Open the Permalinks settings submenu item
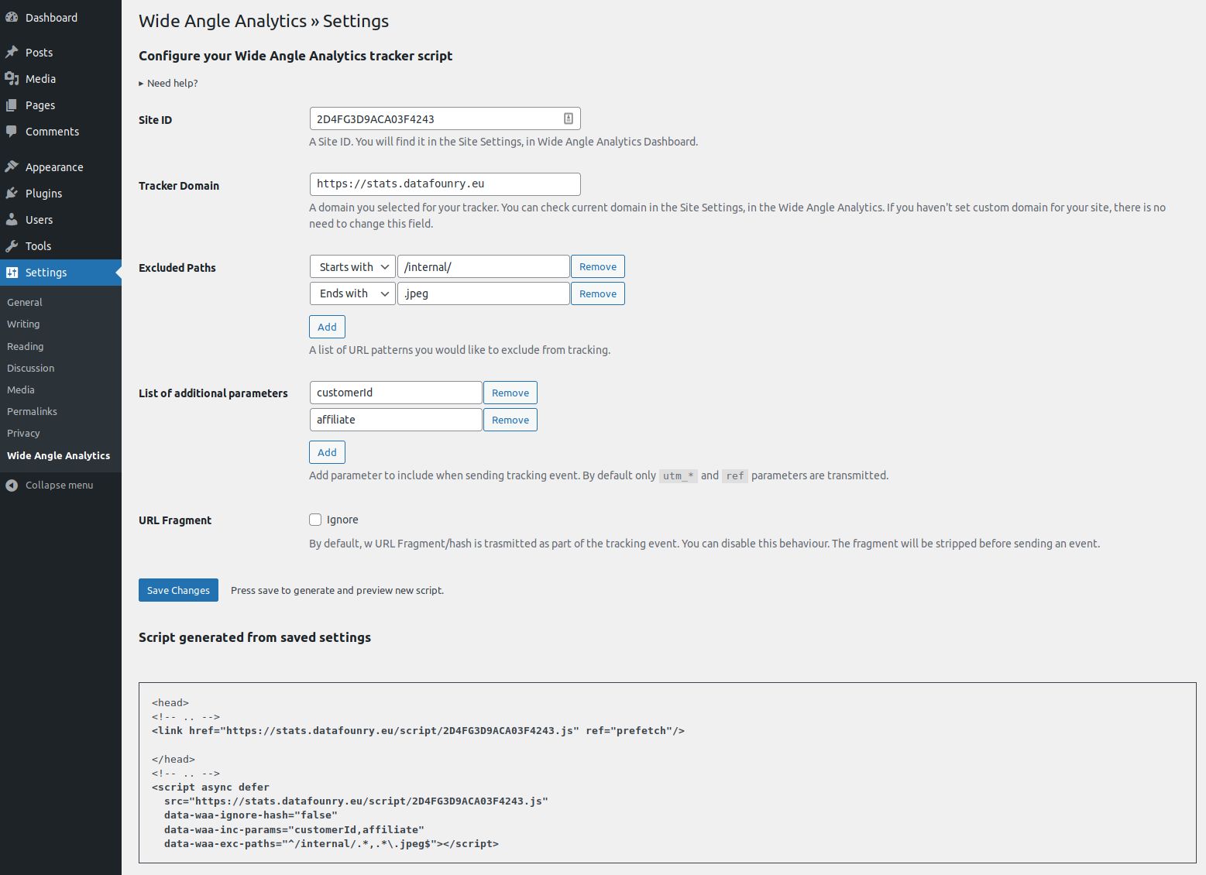 32,411
